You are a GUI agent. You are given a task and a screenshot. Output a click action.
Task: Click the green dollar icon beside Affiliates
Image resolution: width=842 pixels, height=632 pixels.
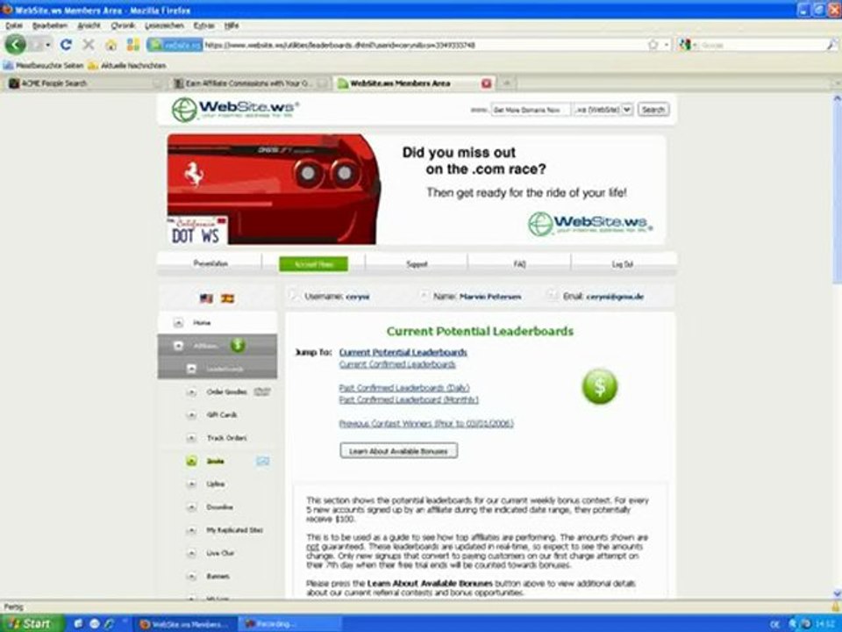point(238,346)
